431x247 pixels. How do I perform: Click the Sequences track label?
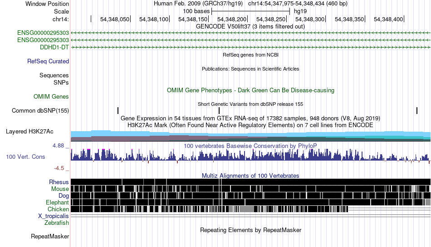click(54, 75)
